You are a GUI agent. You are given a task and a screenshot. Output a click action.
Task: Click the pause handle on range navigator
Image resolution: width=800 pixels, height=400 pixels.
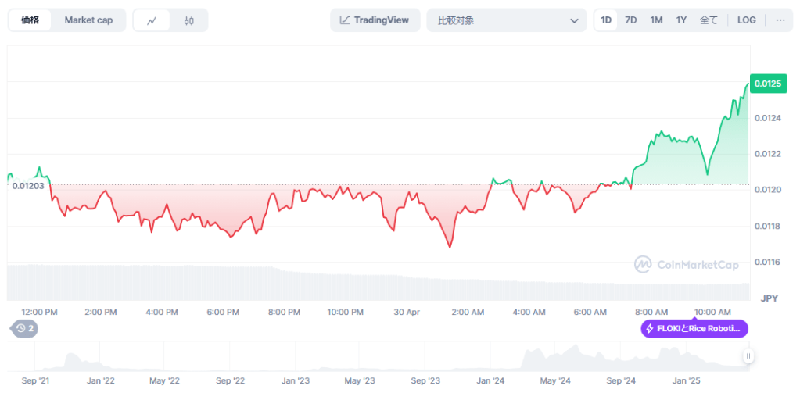[748, 356]
